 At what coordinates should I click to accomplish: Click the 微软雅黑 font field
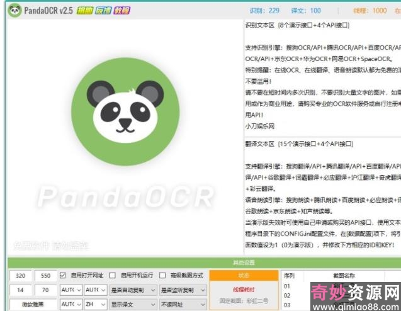pyautogui.click(x=33, y=305)
